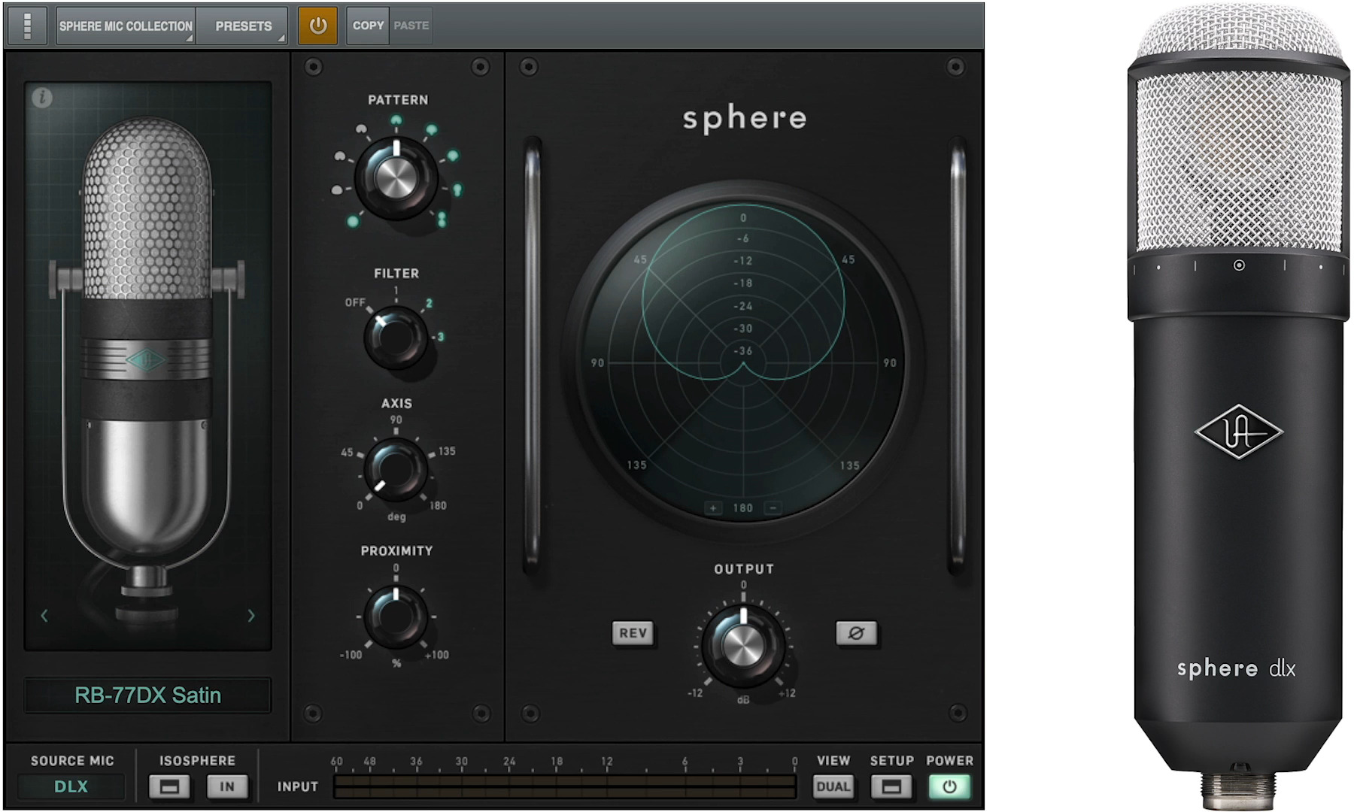Click the IsoSphere selector button
Viewport: 1354px width, 812px height.
coord(169,787)
